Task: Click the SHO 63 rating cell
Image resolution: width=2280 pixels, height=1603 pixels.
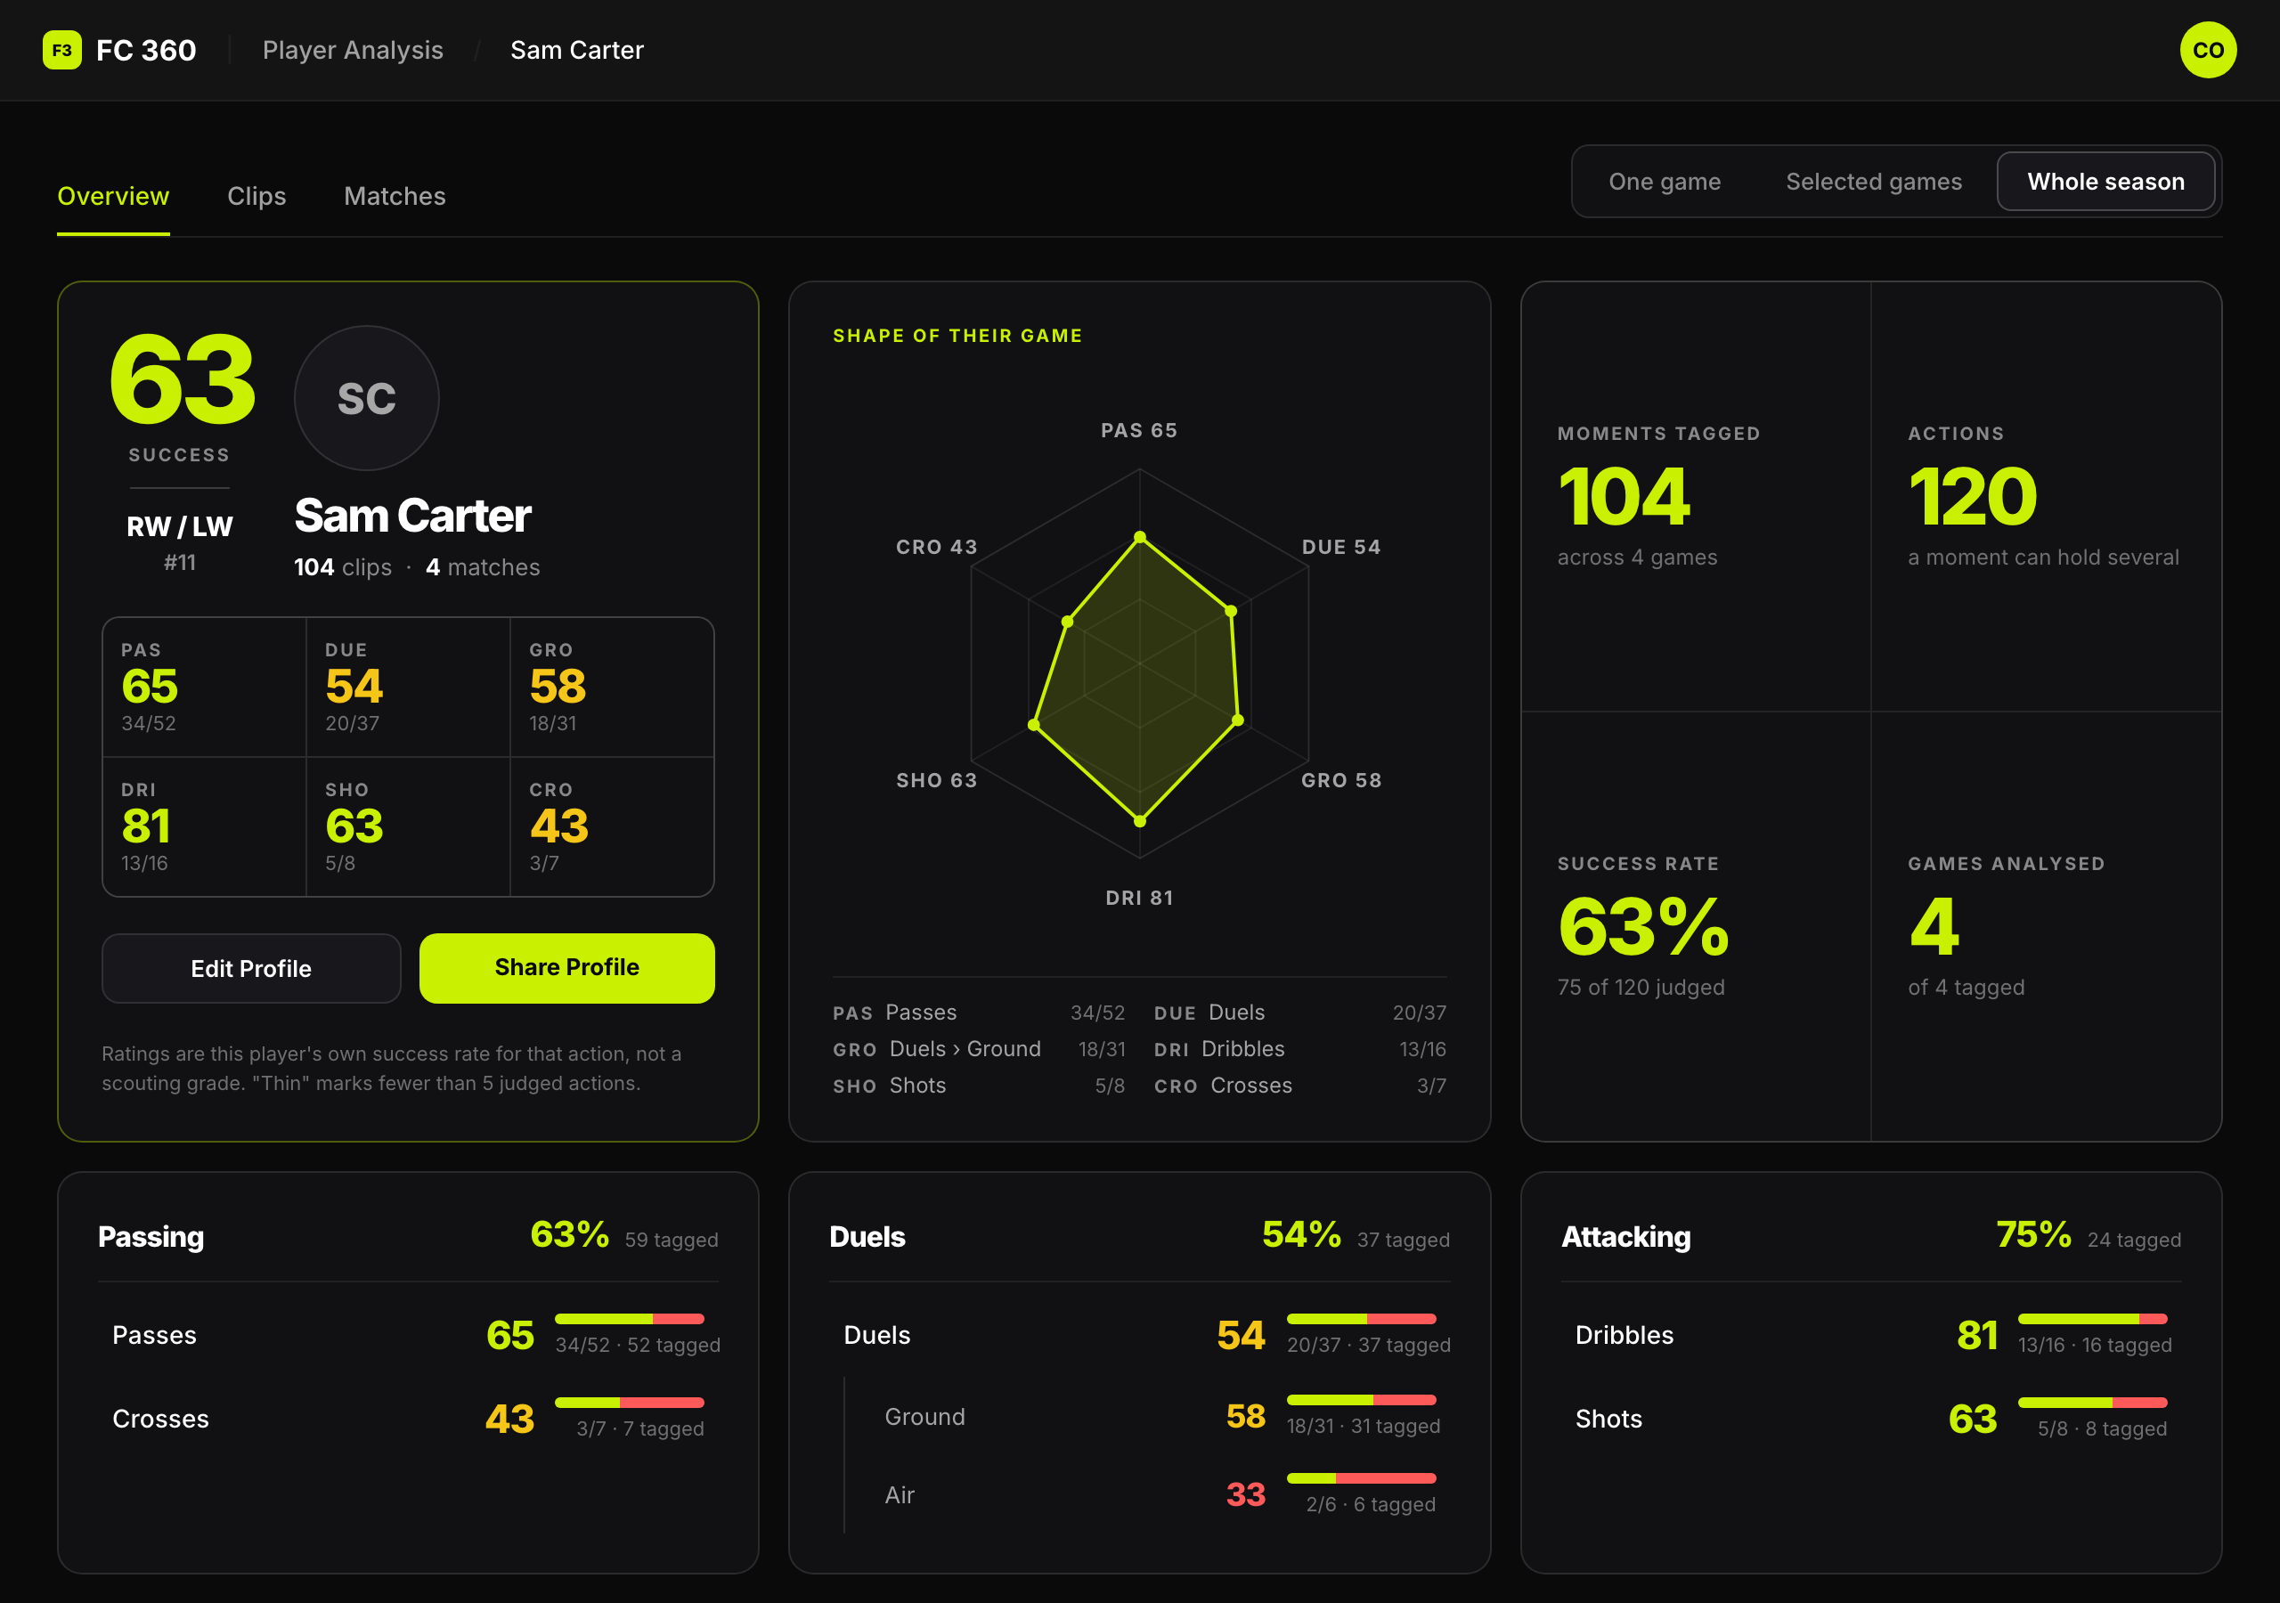Action: click(x=408, y=827)
